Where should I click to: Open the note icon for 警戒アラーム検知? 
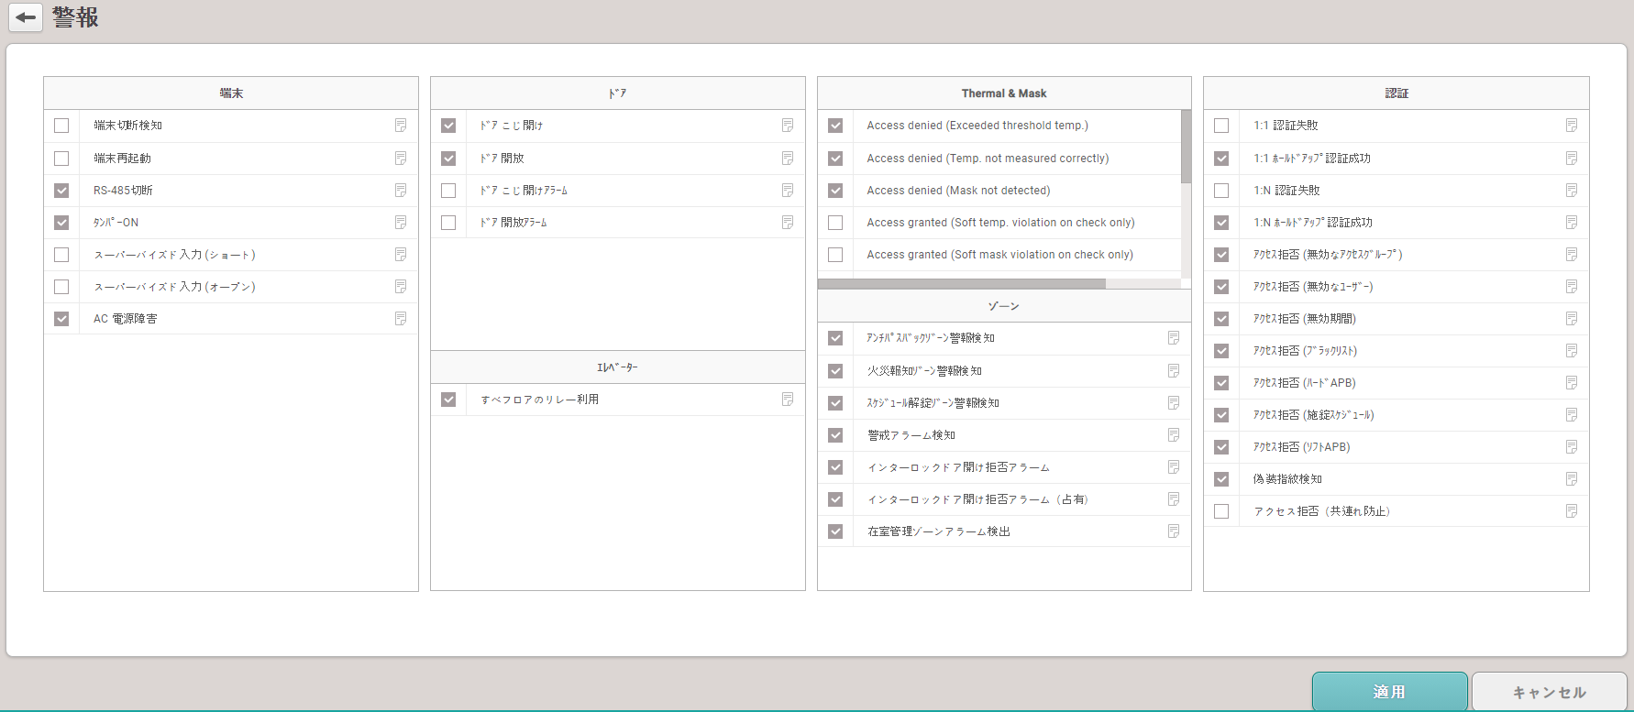[x=1174, y=435]
